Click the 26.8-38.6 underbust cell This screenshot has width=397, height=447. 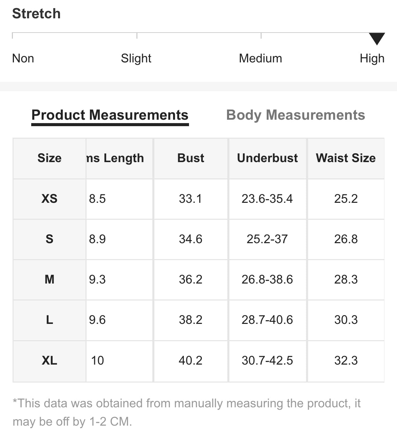(267, 279)
